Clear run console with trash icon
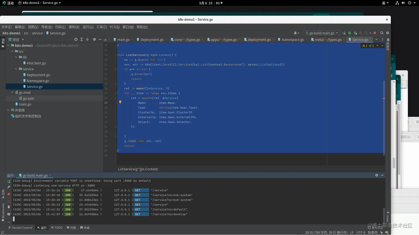 [9, 207]
